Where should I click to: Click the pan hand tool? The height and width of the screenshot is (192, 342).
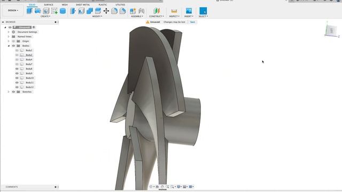click(162, 187)
